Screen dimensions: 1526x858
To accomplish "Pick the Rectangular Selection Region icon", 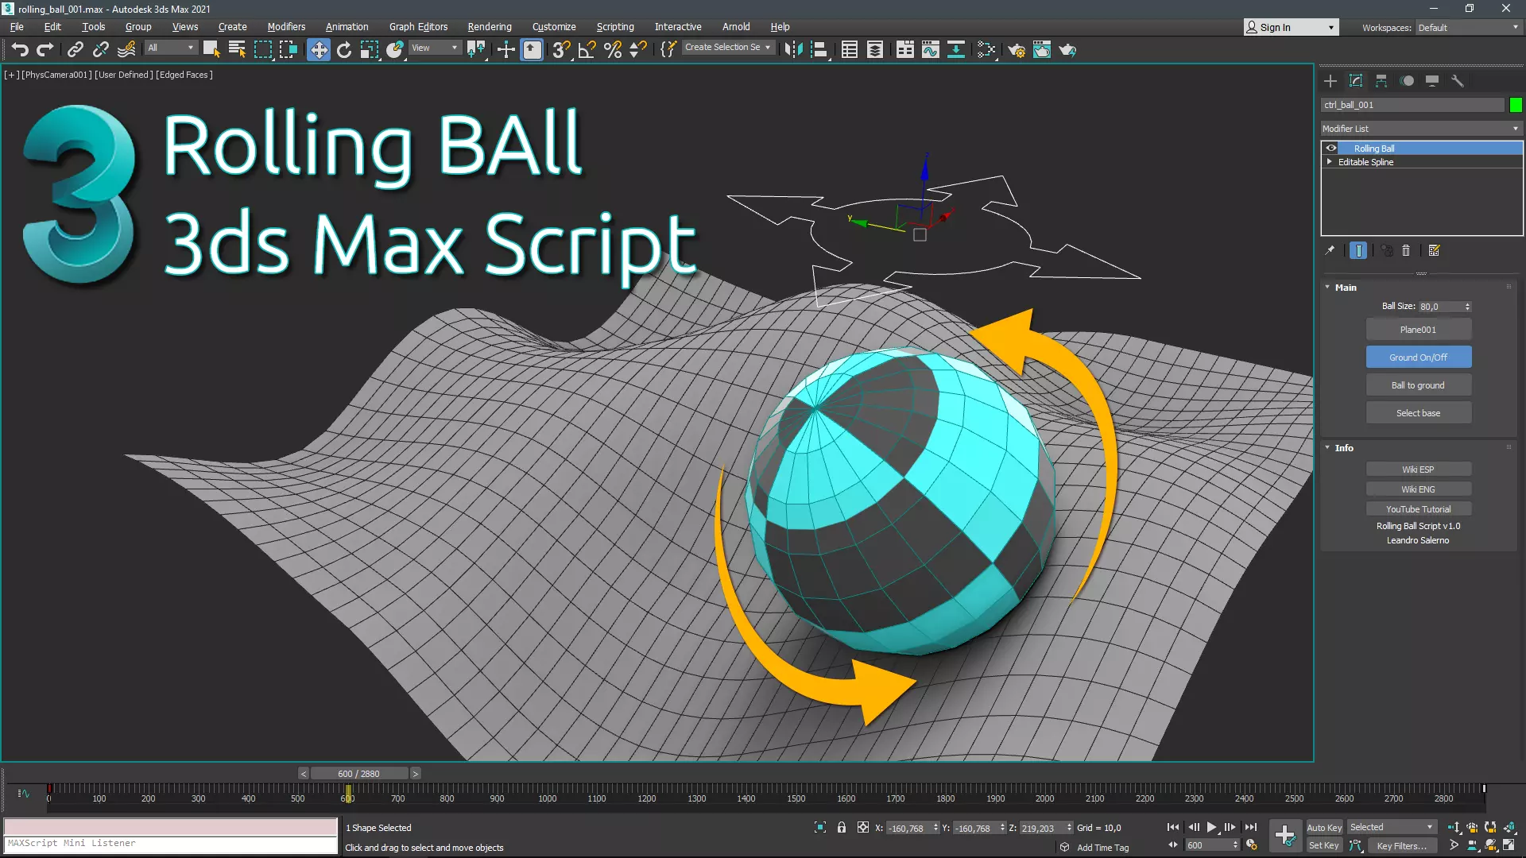I will (262, 49).
